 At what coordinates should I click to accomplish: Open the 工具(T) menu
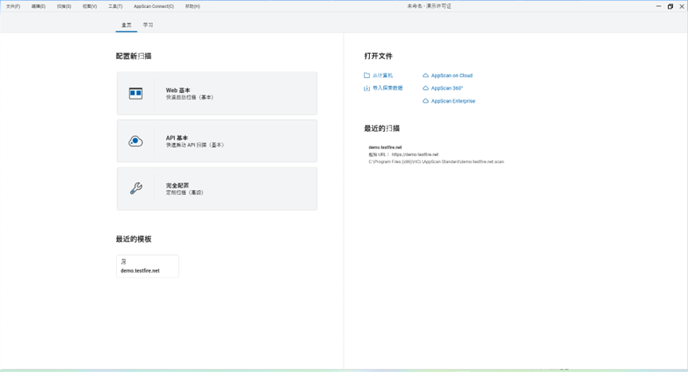click(115, 6)
